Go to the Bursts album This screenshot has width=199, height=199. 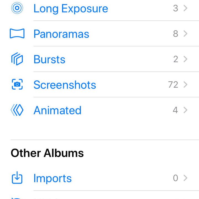[x=49, y=59]
